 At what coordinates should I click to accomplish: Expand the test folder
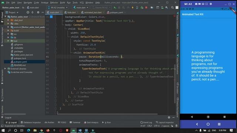click(x=8, y=41)
